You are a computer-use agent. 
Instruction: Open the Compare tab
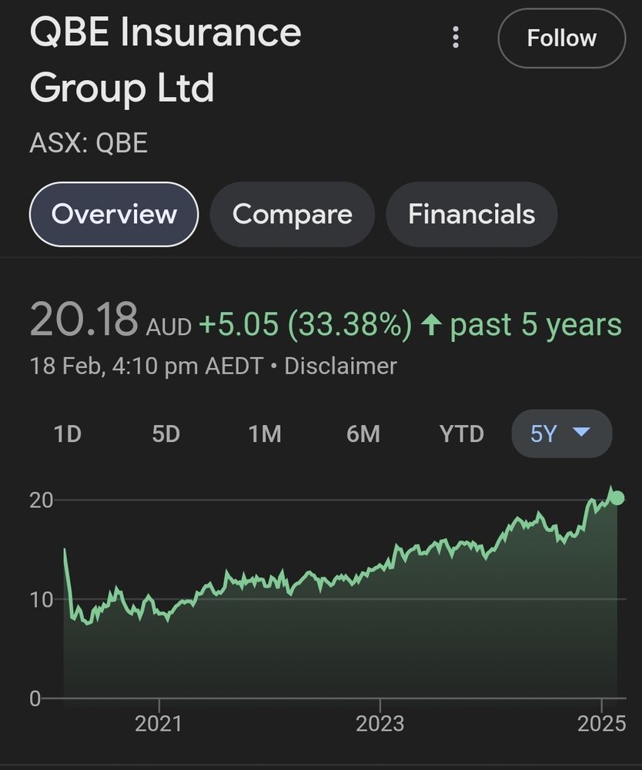tap(292, 214)
